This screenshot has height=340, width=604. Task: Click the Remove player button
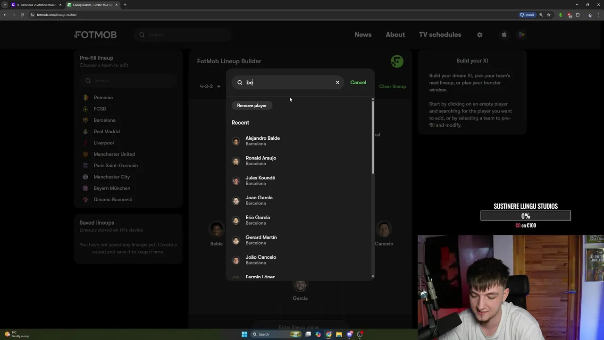252,105
